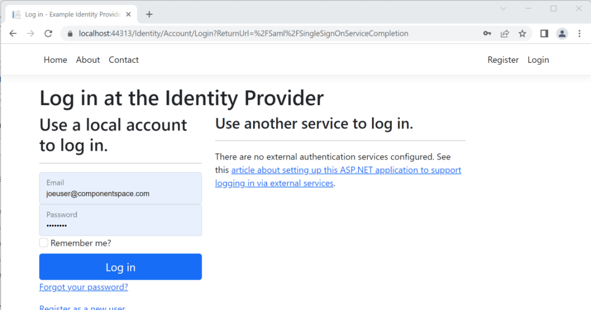Click the share page icon in toolbar

tap(504, 33)
